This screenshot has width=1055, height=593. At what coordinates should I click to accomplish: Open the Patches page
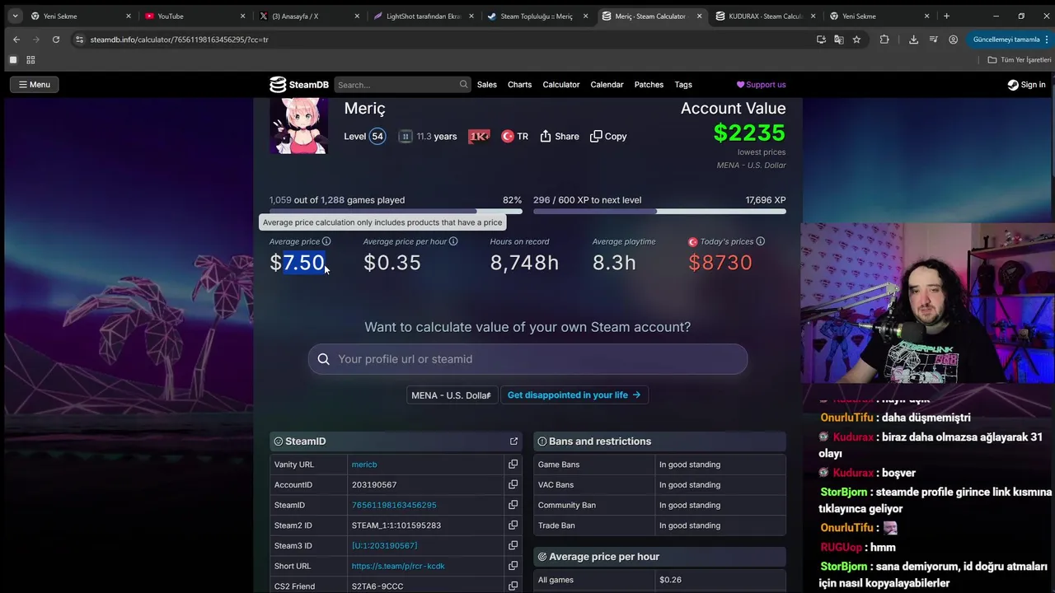(x=649, y=85)
